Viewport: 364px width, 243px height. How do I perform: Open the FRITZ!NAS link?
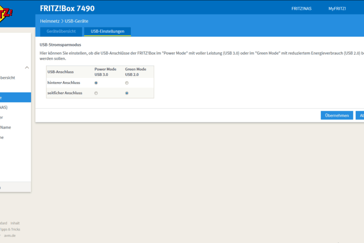click(x=301, y=9)
